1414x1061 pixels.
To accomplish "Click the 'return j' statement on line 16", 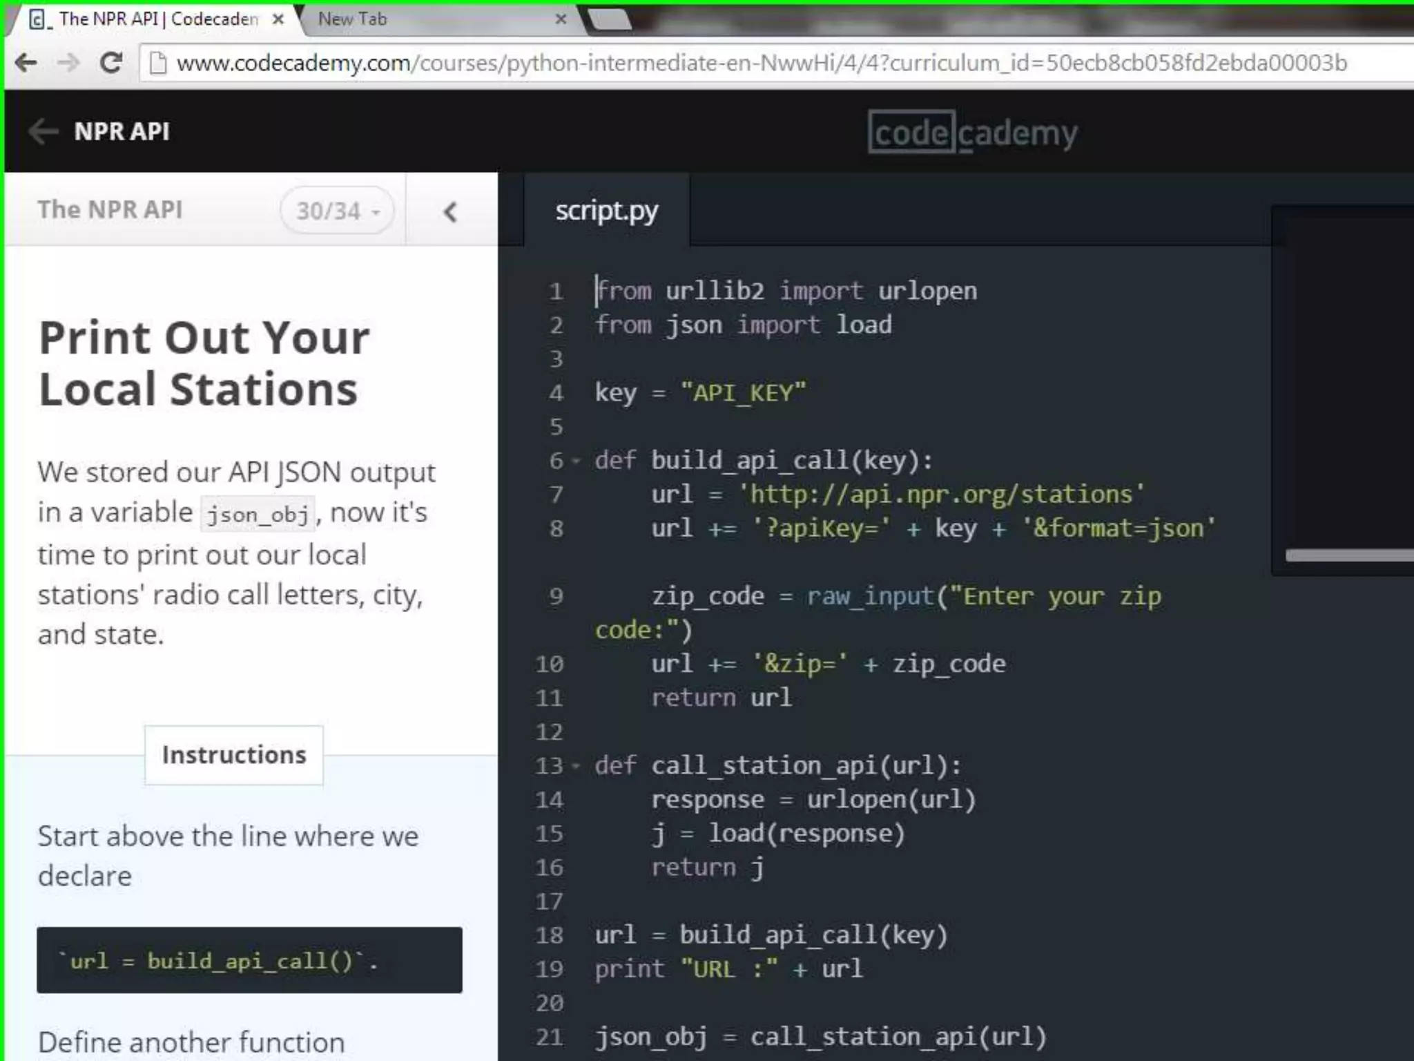I will click(x=708, y=868).
